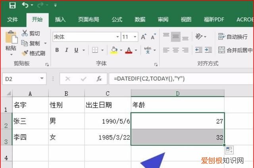
Task: Toggle Italic formatting
Action: (x=67, y=50)
